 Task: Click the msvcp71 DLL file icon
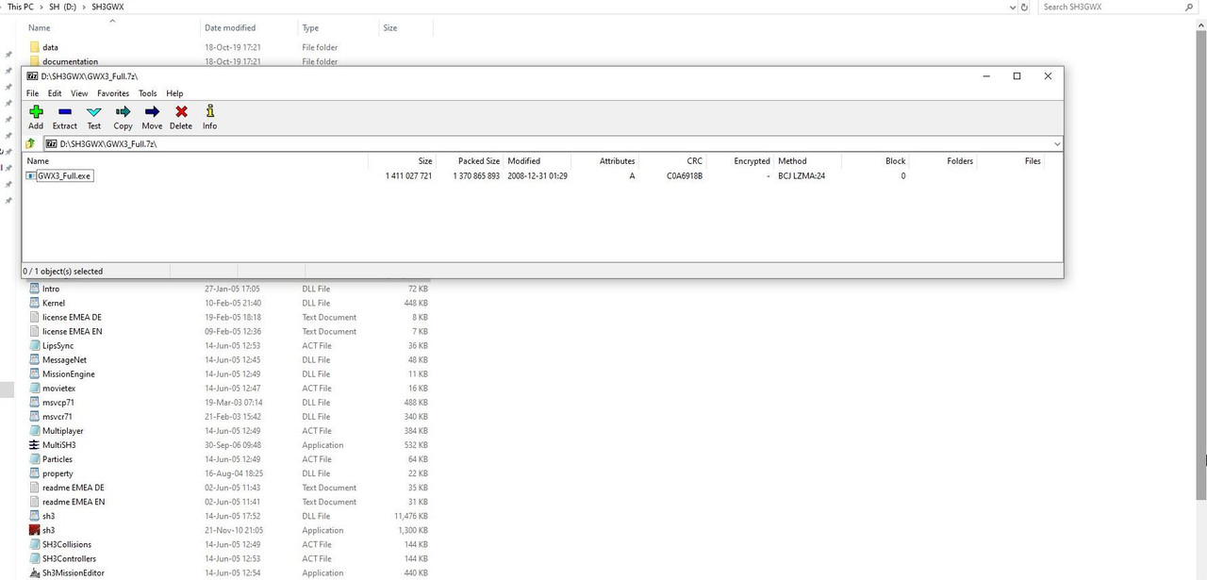[x=34, y=403]
